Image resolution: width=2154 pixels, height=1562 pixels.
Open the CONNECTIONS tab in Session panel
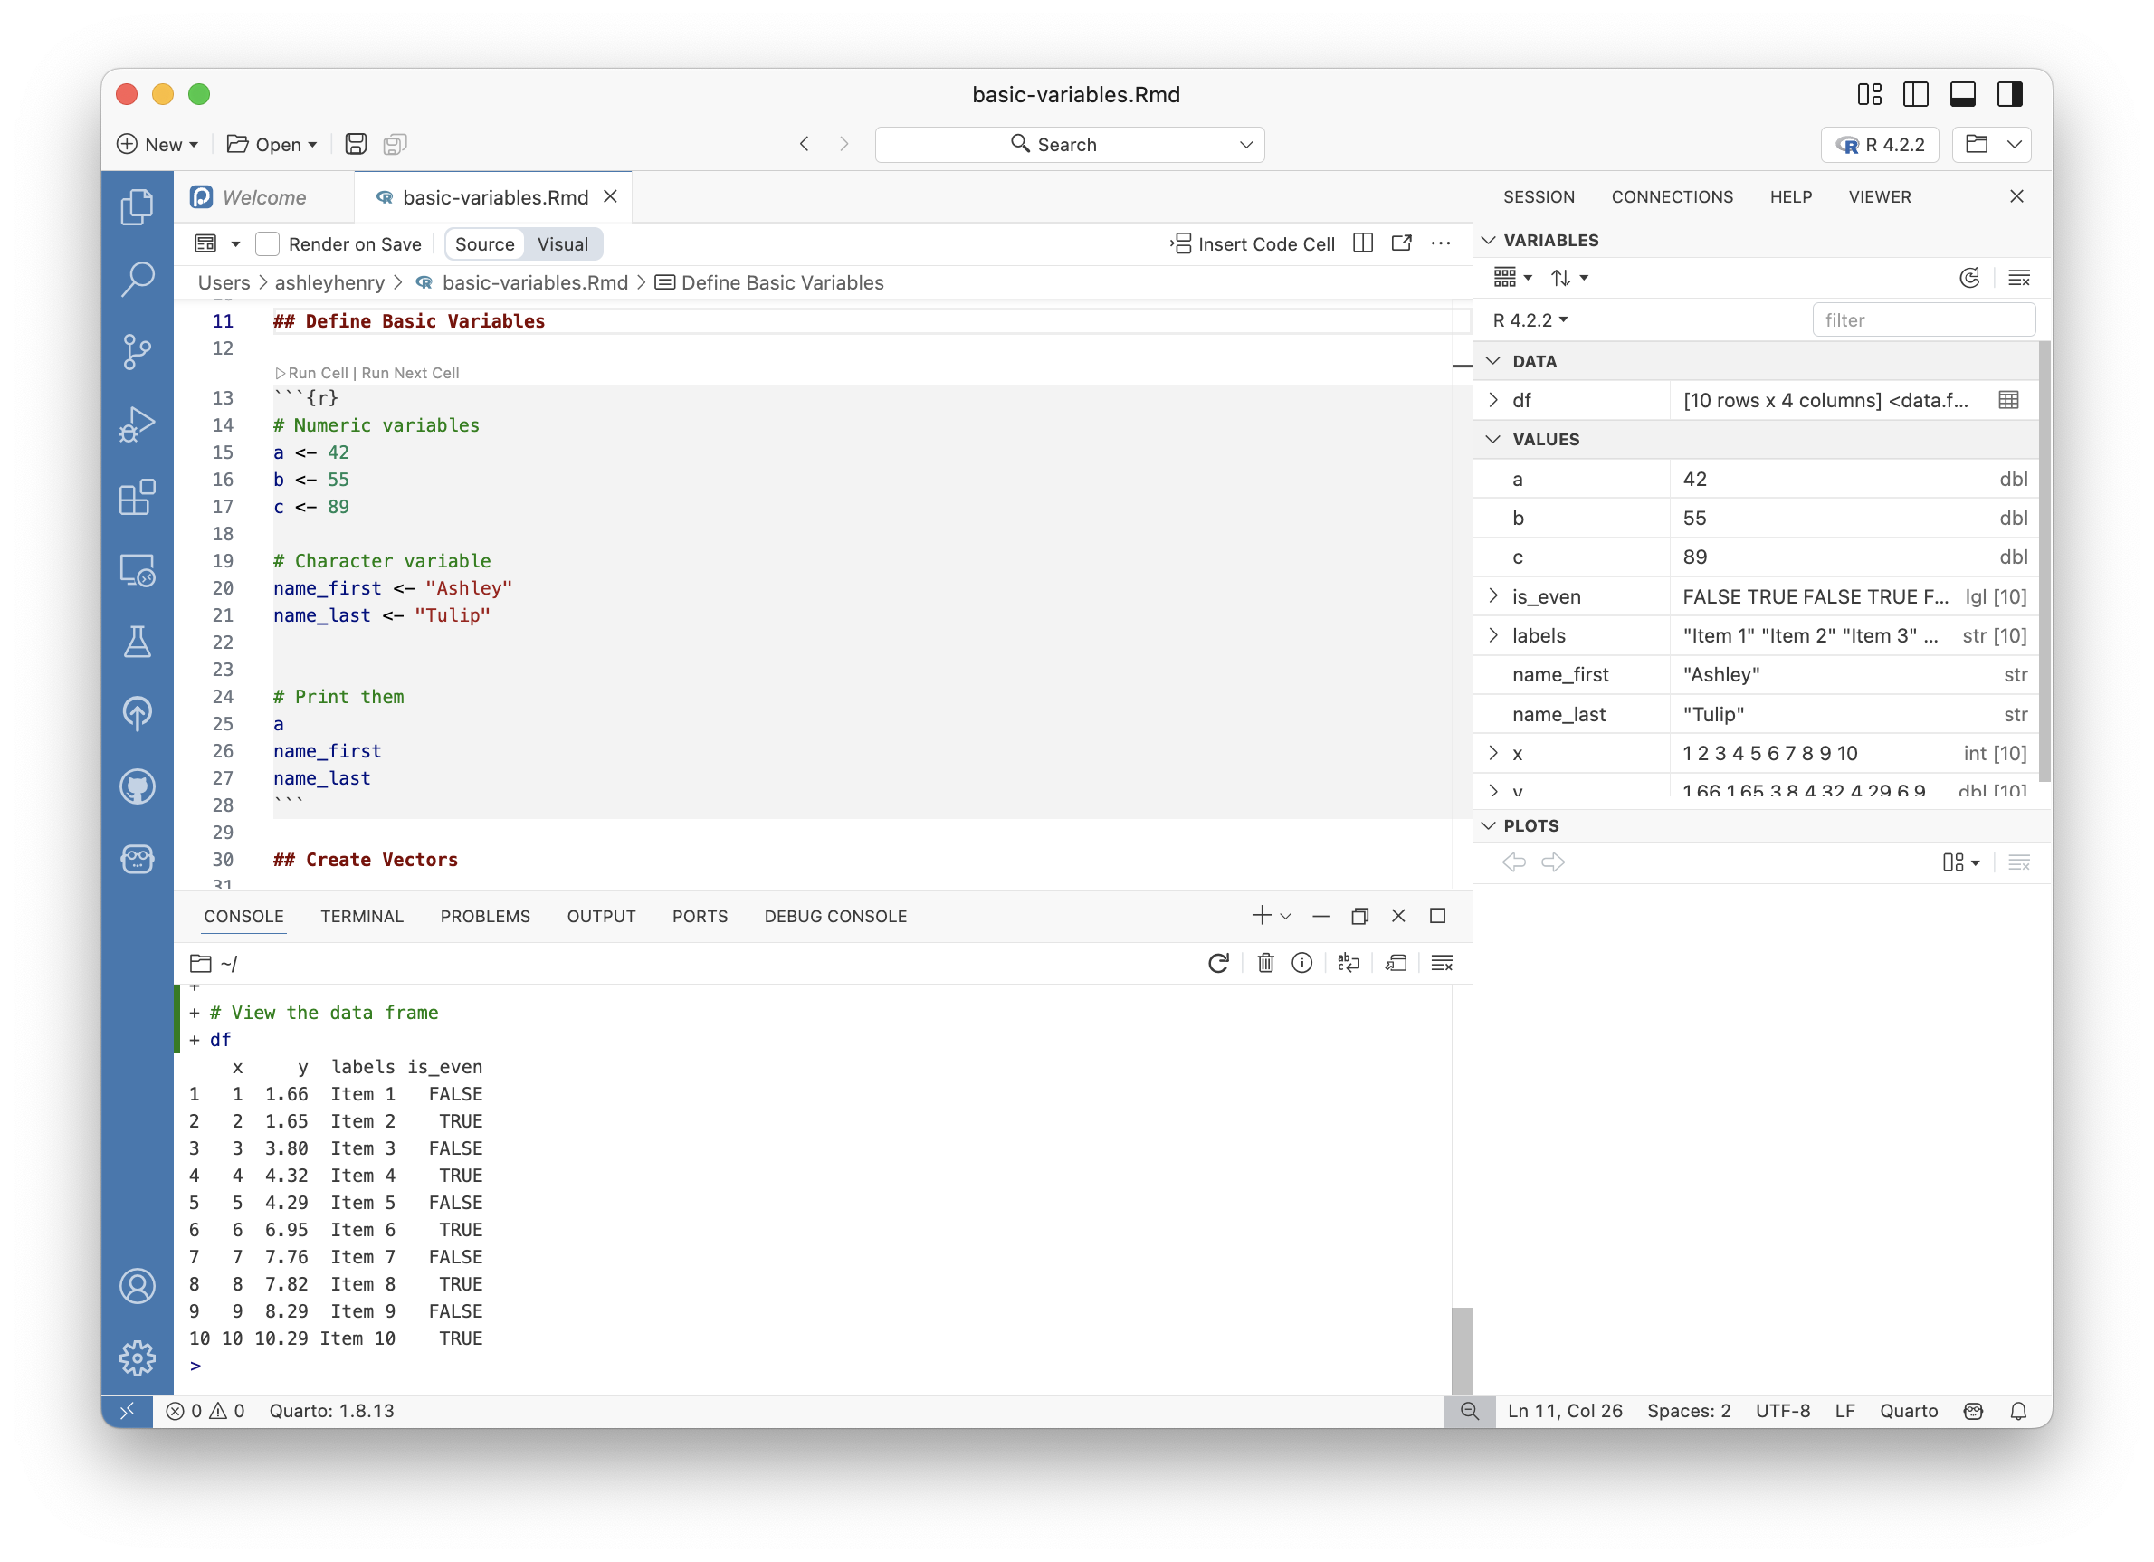pyautogui.click(x=1672, y=196)
